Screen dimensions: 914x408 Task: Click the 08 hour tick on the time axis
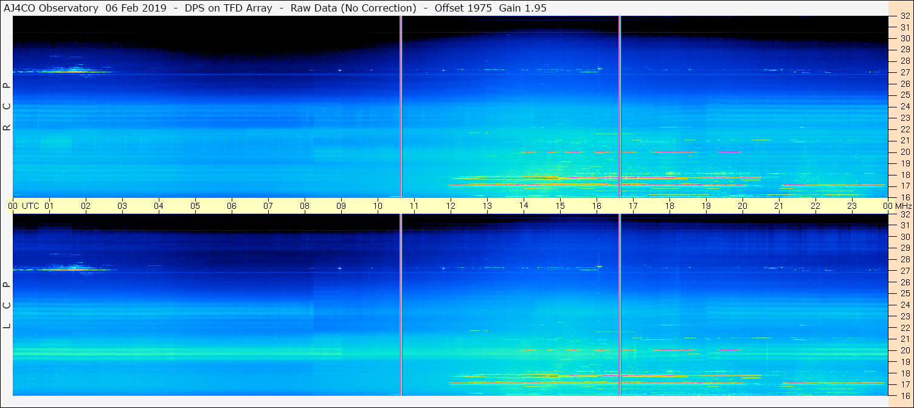click(x=305, y=206)
